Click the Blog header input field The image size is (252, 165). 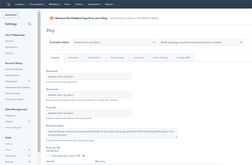click(89, 95)
